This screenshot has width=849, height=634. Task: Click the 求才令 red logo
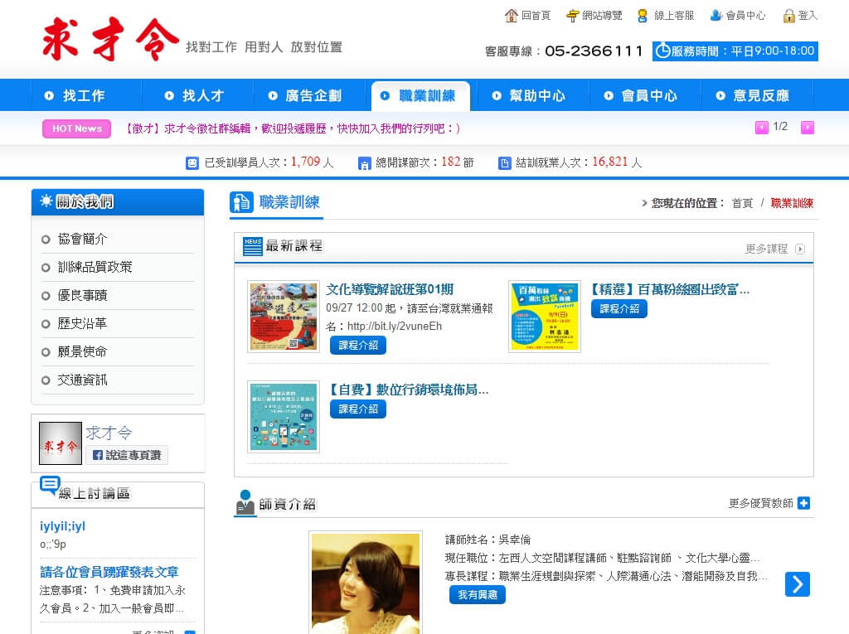(110, 38)
